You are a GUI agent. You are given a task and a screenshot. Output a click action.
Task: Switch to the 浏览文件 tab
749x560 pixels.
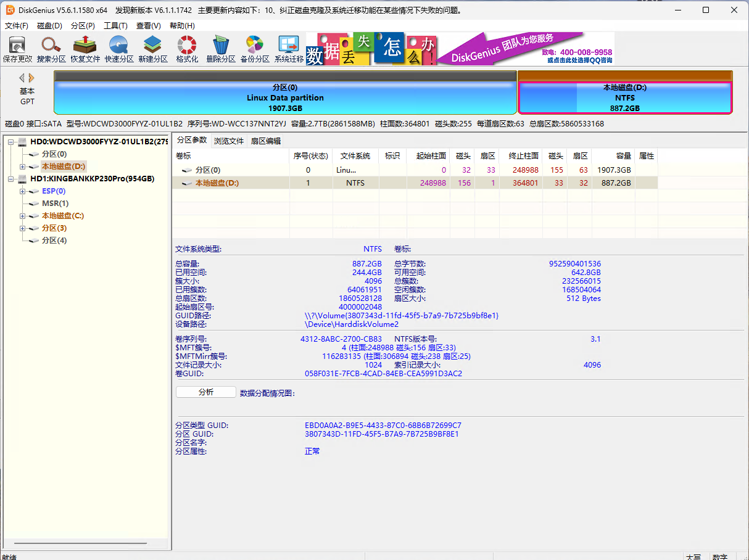(229, 141)
